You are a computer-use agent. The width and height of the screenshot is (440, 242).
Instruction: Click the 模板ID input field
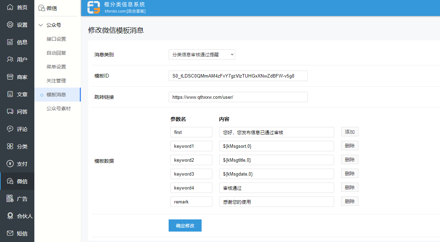click(x=238, y=76)
